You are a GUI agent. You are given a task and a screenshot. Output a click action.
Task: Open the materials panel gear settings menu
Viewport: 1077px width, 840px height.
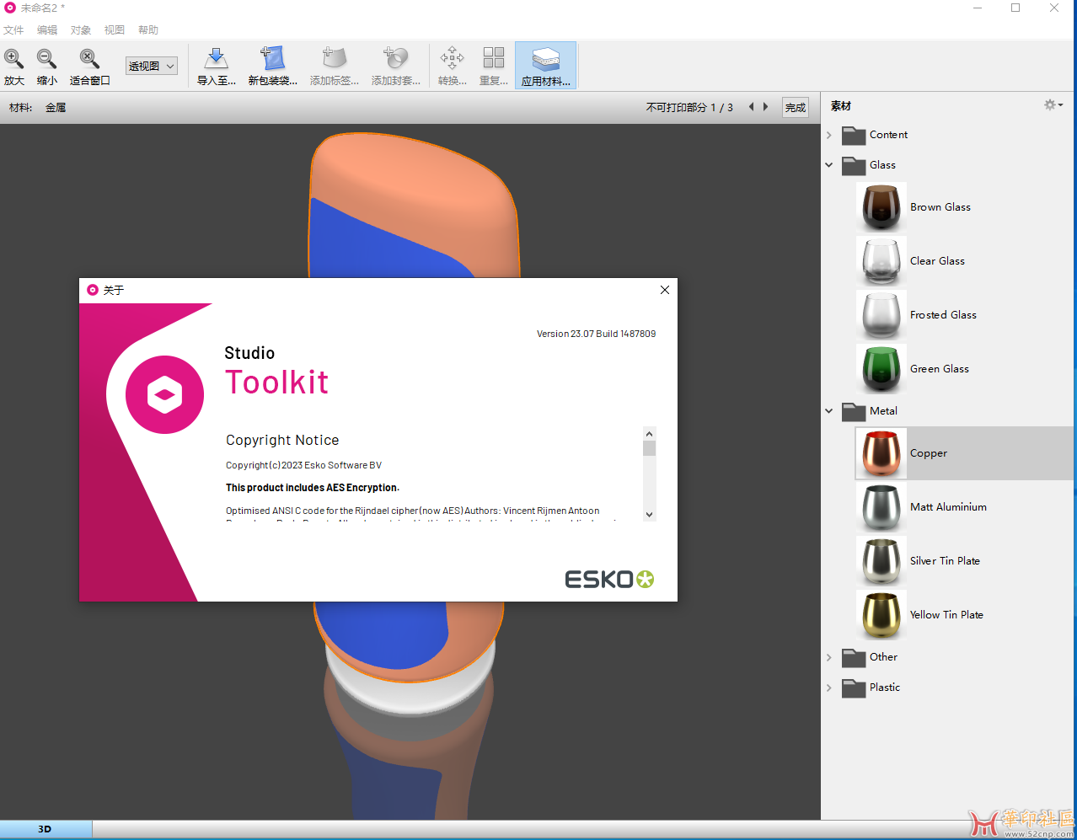pos(1053,105)
